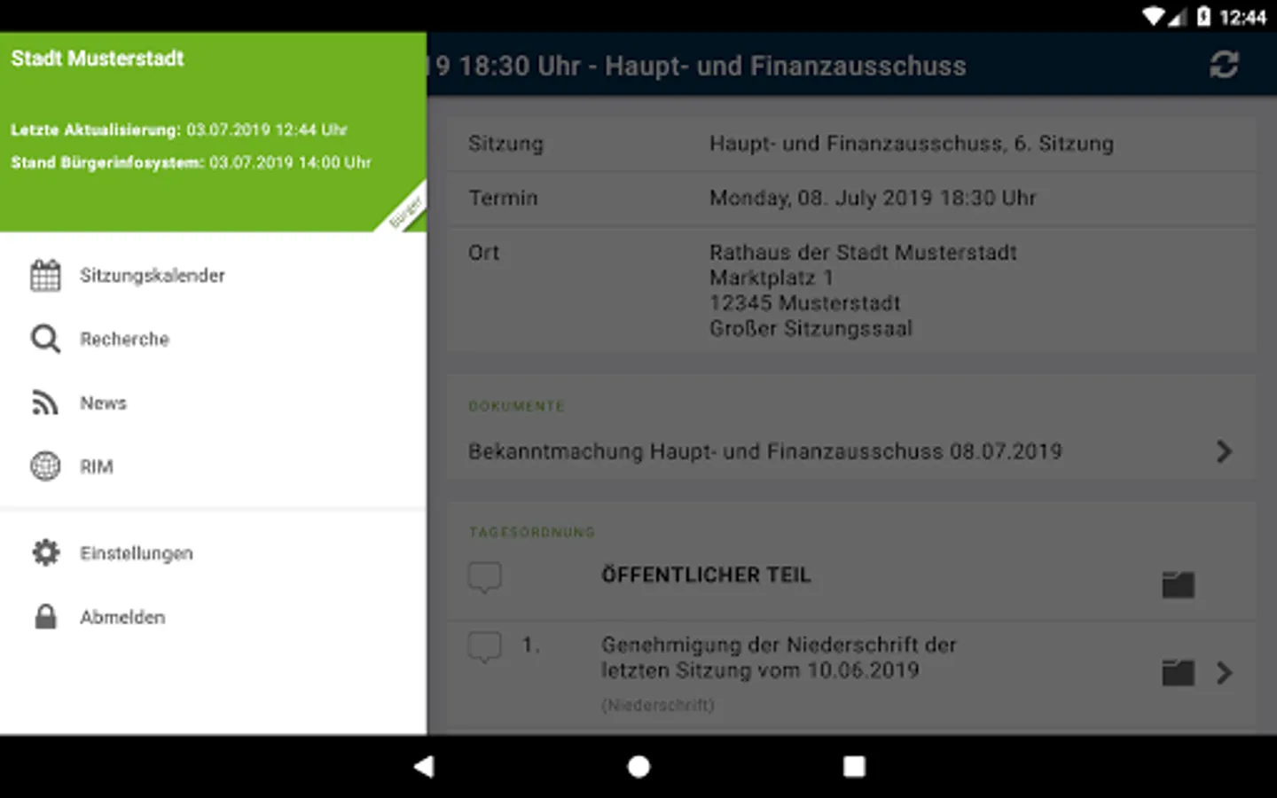Viewport: 1277px width, 798px height.
Task: Select Sitzungskalender menu entry
Action: (213, 276)
